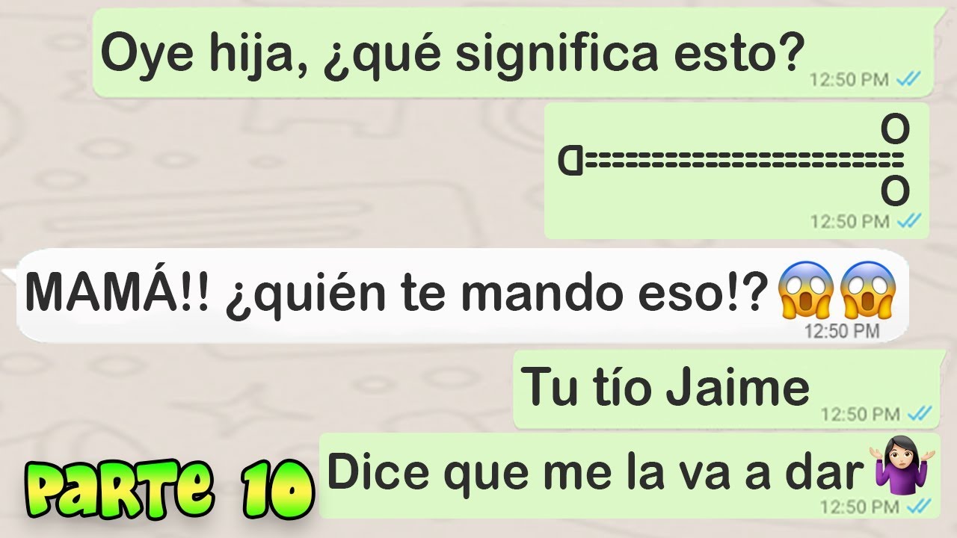This screenshot has height=538, width=957.
Task: Select the 'Dice que me la va a dar' message
Action: point(630,476)
